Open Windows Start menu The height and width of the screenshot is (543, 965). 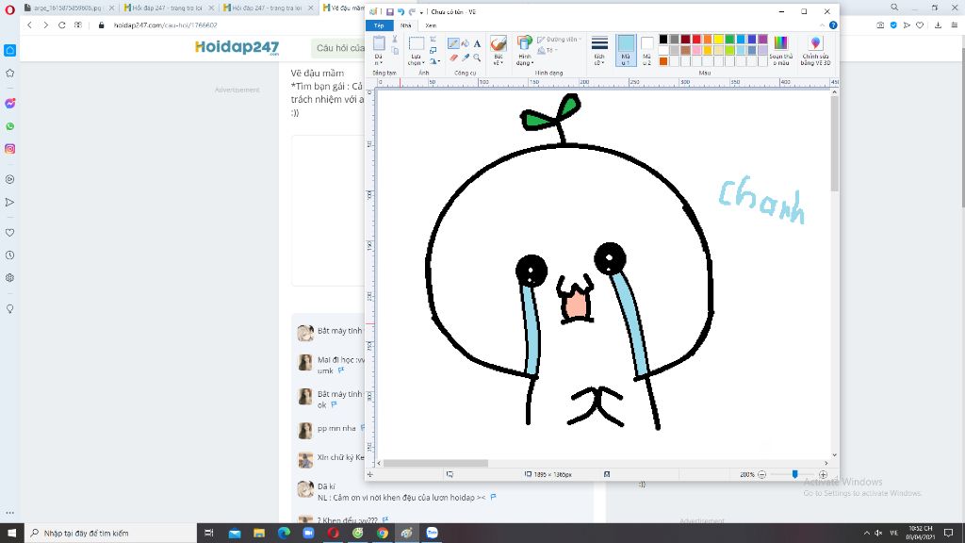point(11,534)
